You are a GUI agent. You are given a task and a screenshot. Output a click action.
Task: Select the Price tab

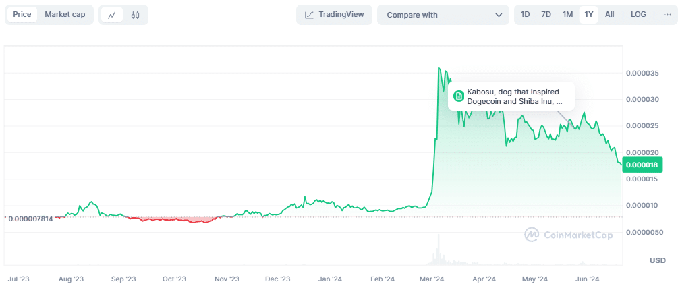coord(22,15)
